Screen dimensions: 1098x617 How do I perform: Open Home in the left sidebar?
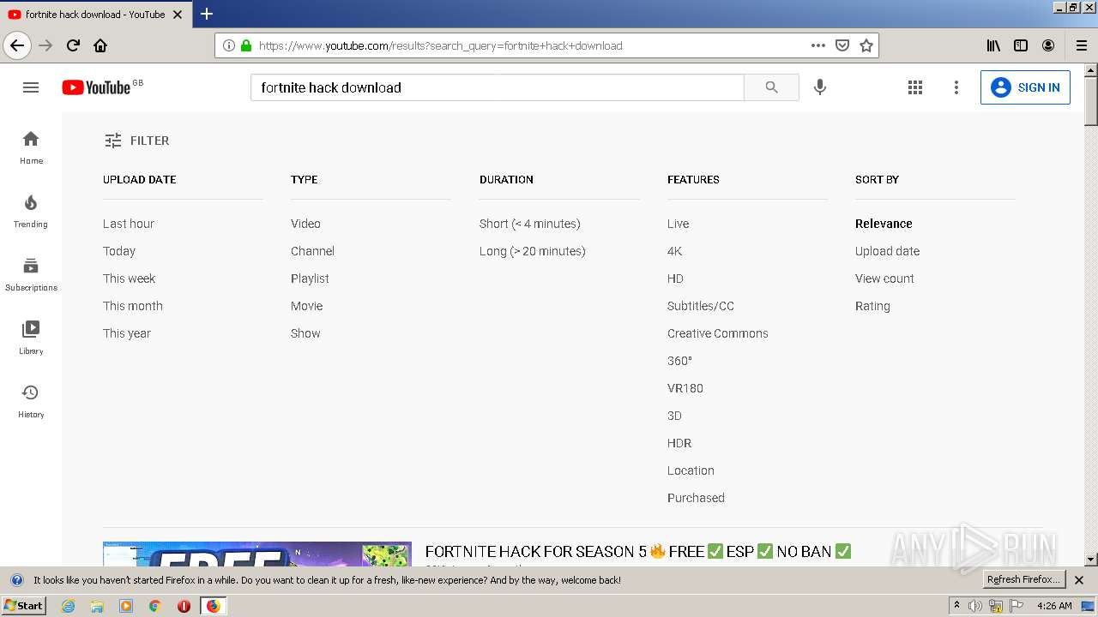point(31,147)
